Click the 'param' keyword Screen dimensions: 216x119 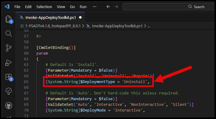coord(42,53)
